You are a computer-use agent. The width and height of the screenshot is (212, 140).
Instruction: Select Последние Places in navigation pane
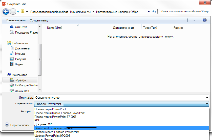pos(24,33)
